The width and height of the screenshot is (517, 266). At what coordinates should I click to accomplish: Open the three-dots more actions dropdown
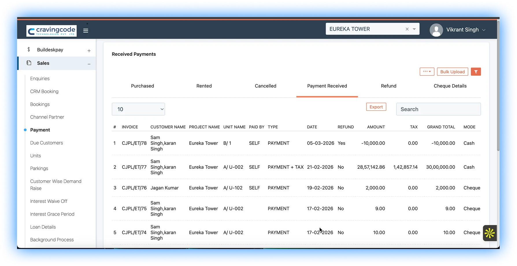click(427, 72)
